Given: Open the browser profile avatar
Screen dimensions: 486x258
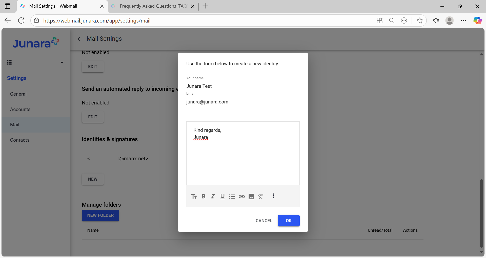Looking at the screenshot, I should [450, 20].
